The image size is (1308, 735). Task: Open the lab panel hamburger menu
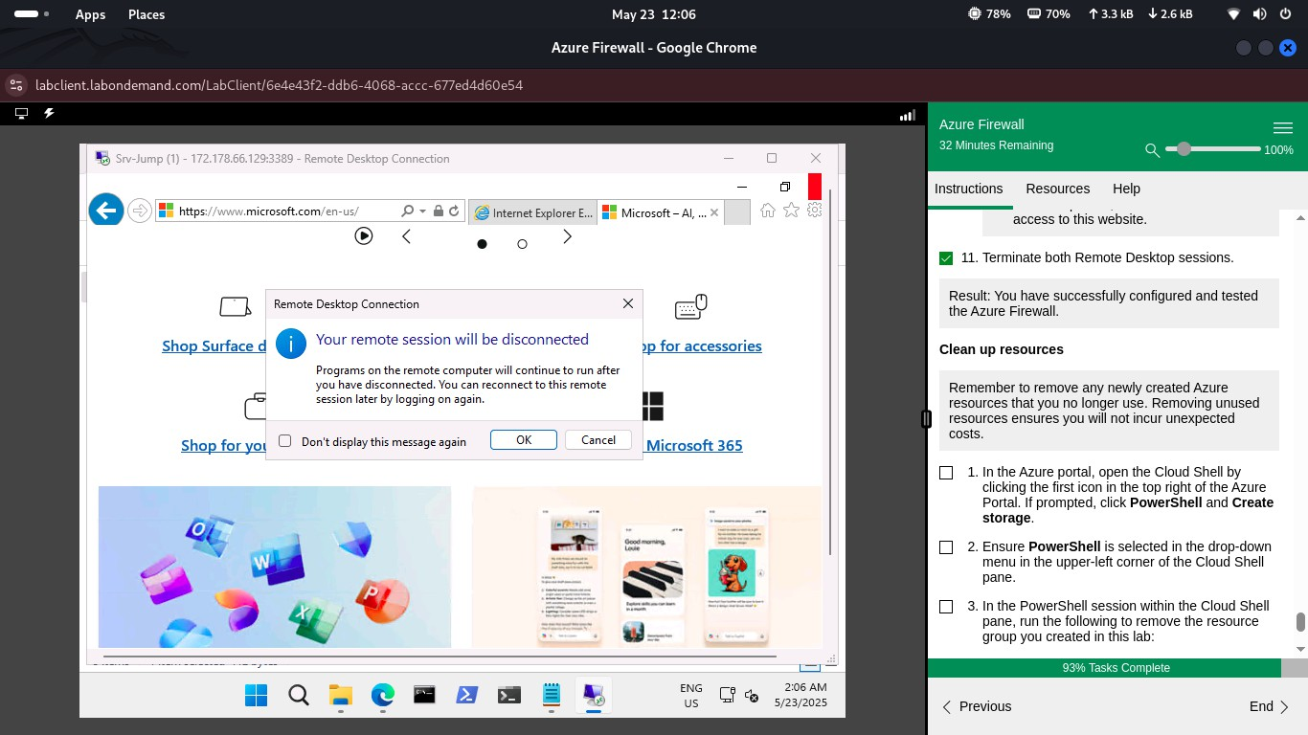(x=1283, y=127)
